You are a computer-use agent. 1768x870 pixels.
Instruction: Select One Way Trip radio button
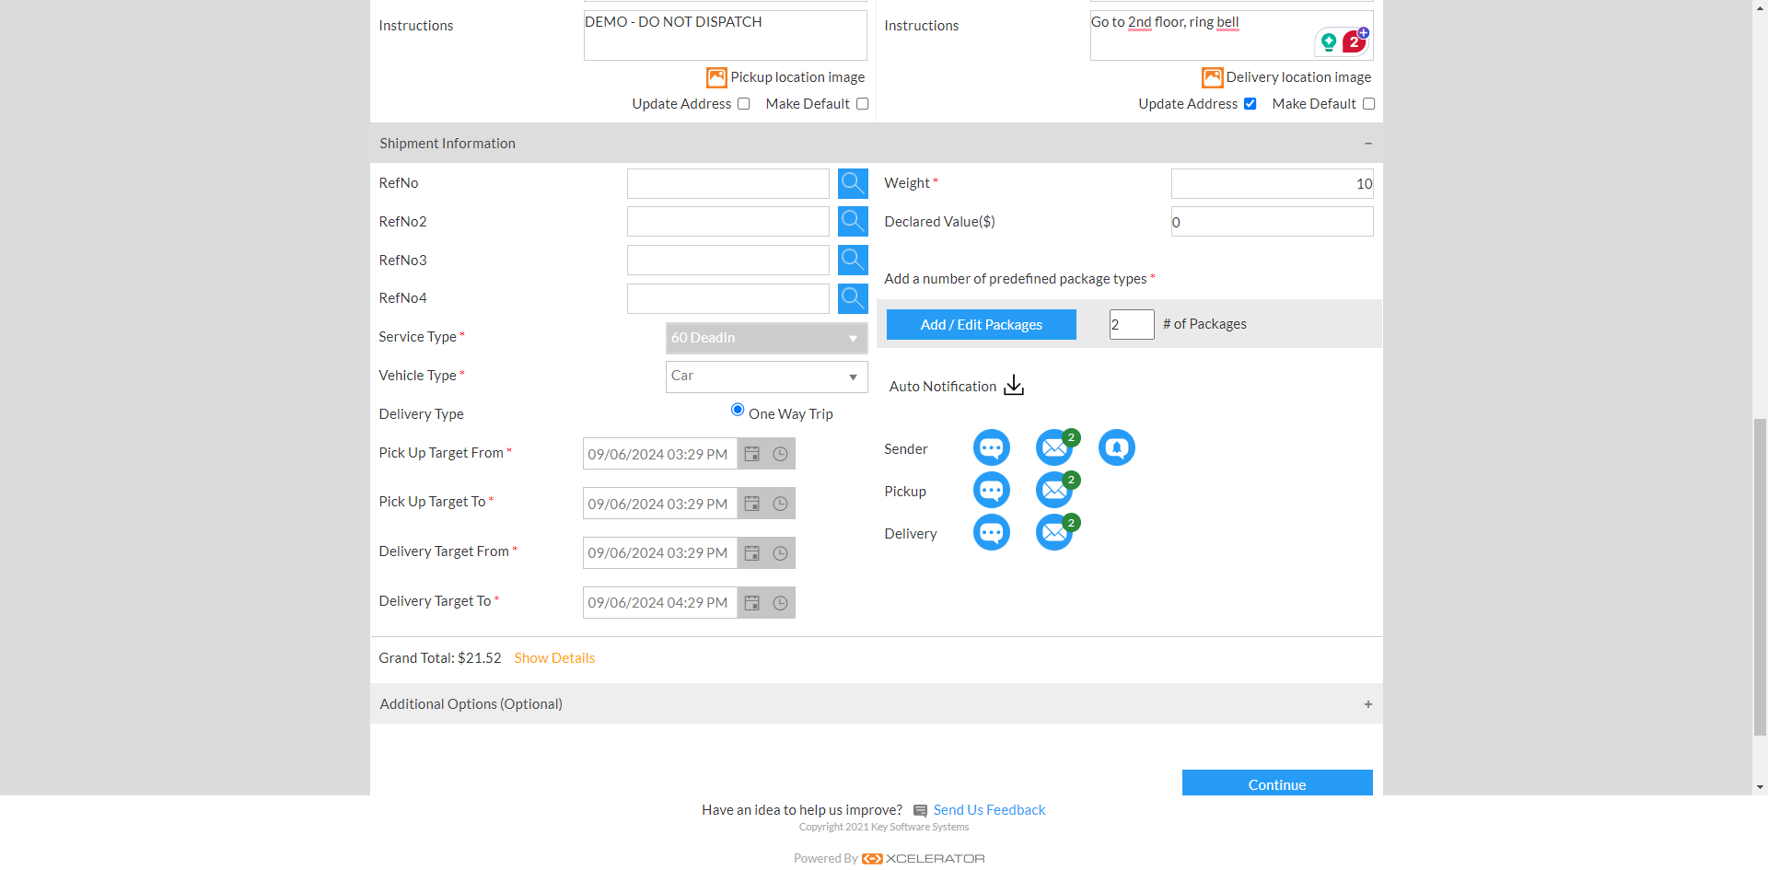[738, 410]
